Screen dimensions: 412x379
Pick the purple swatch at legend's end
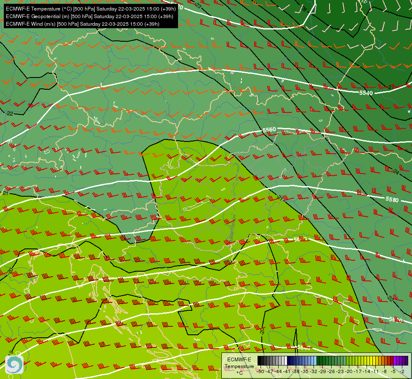pyautogui.click(x=407, y=360)
